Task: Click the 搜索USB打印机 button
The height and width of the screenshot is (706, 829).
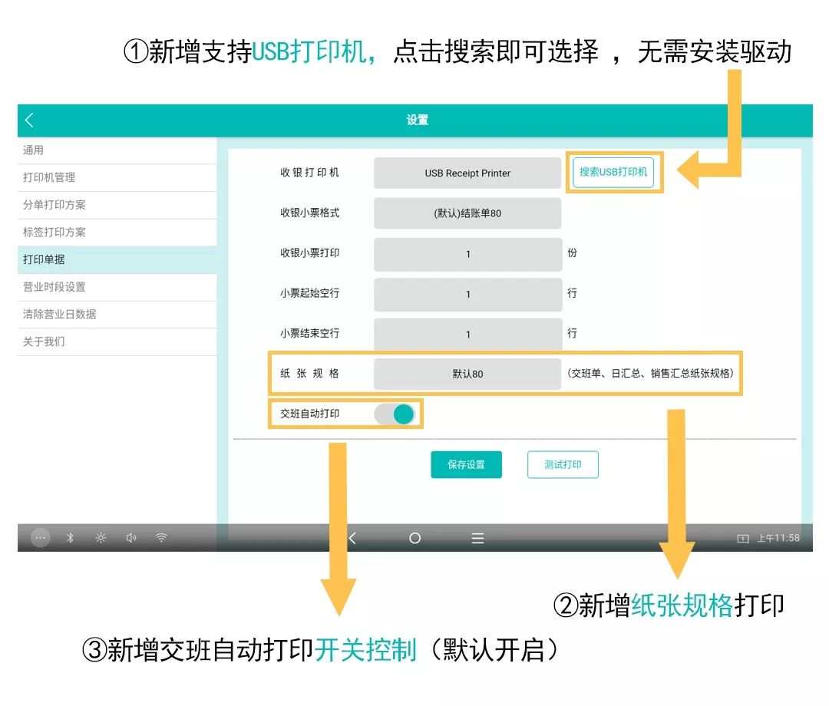Action: [613, 173]
